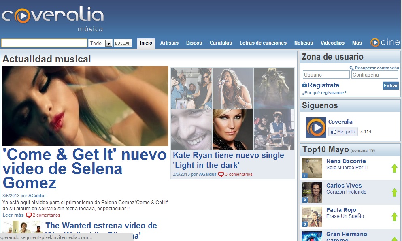
Task: Click comment bubble icon under Kate Ryan article
Action: point(221,175)
